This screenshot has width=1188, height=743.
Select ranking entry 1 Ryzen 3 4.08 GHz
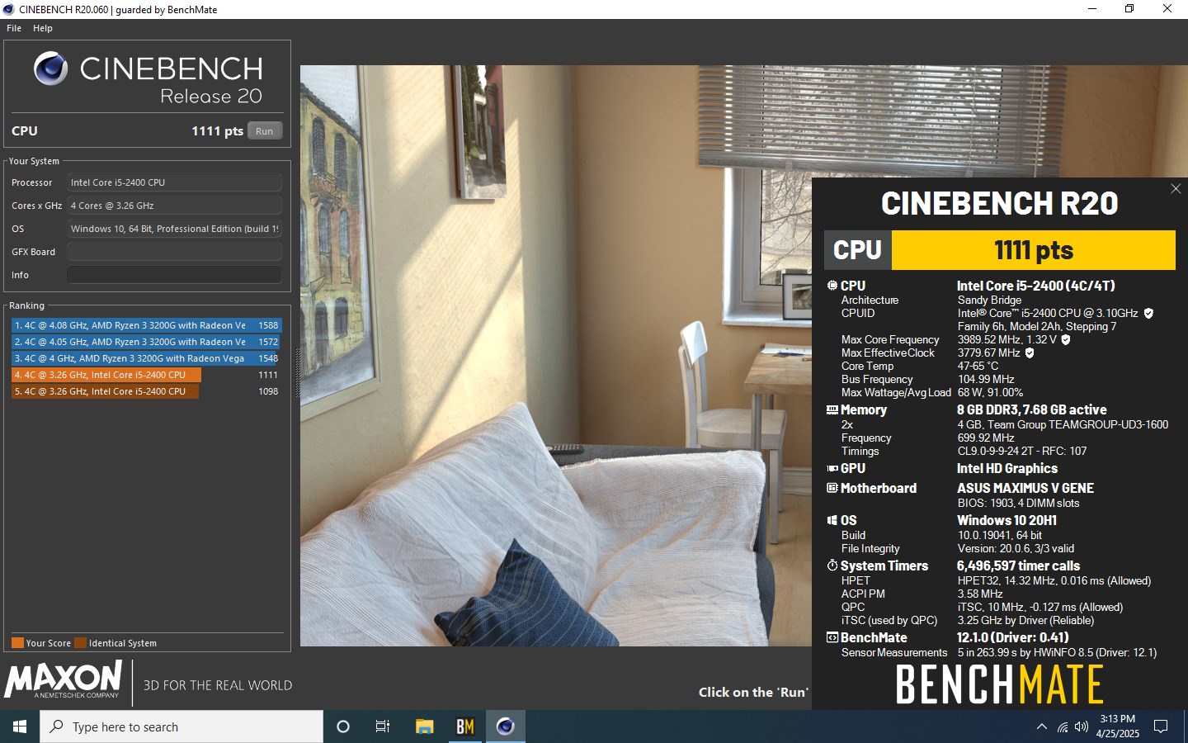(146, 325)
